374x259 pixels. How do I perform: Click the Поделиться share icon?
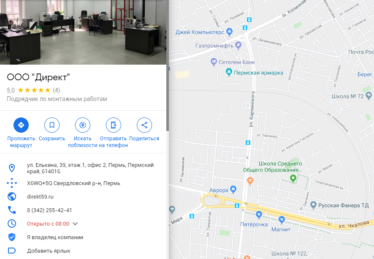(144, 125)
